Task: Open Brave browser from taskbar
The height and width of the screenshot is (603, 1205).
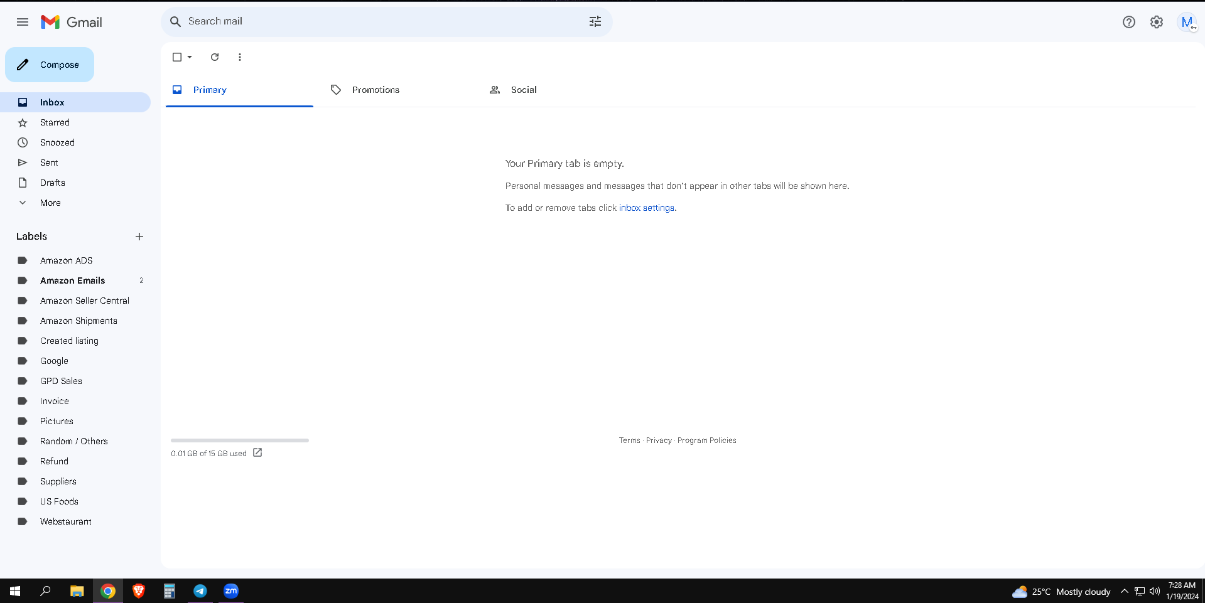Action: tap(139, 591)
